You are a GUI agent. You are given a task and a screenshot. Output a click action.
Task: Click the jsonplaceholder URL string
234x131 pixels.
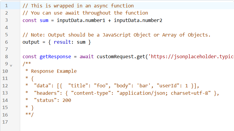[191, 57]
